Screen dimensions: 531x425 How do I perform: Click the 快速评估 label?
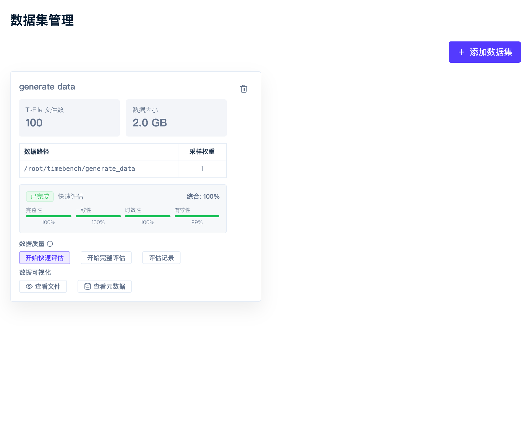pos(71,197)
